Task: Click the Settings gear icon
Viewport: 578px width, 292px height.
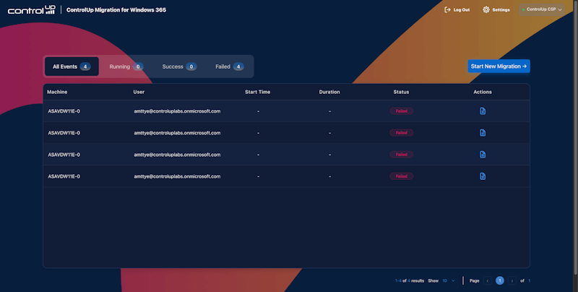Action: pos(486,10)
